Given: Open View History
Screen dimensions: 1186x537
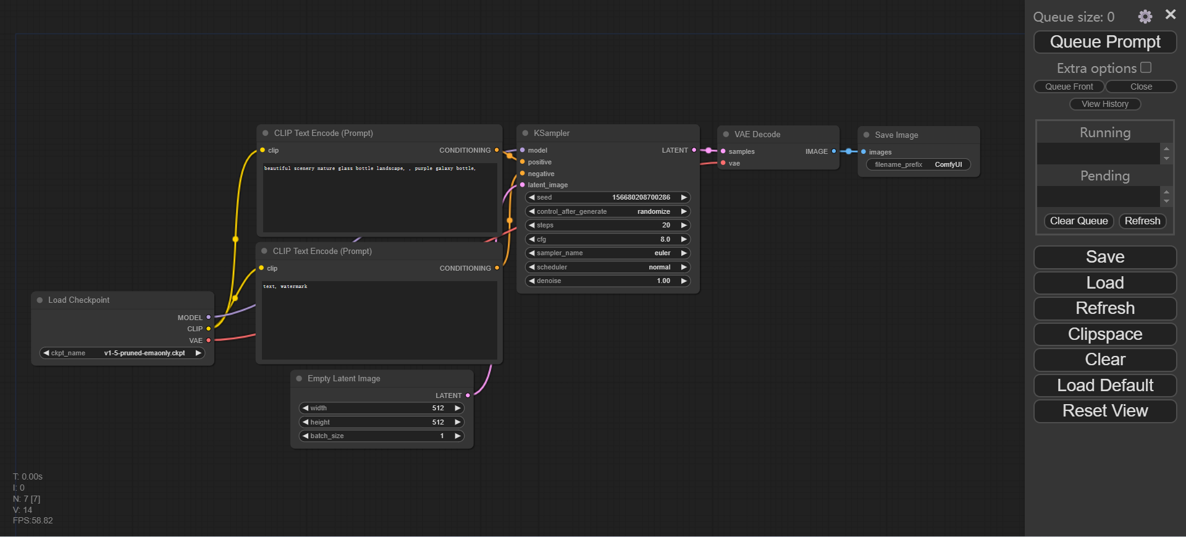Looking at the screenshot, I should tap(1104, 104).
